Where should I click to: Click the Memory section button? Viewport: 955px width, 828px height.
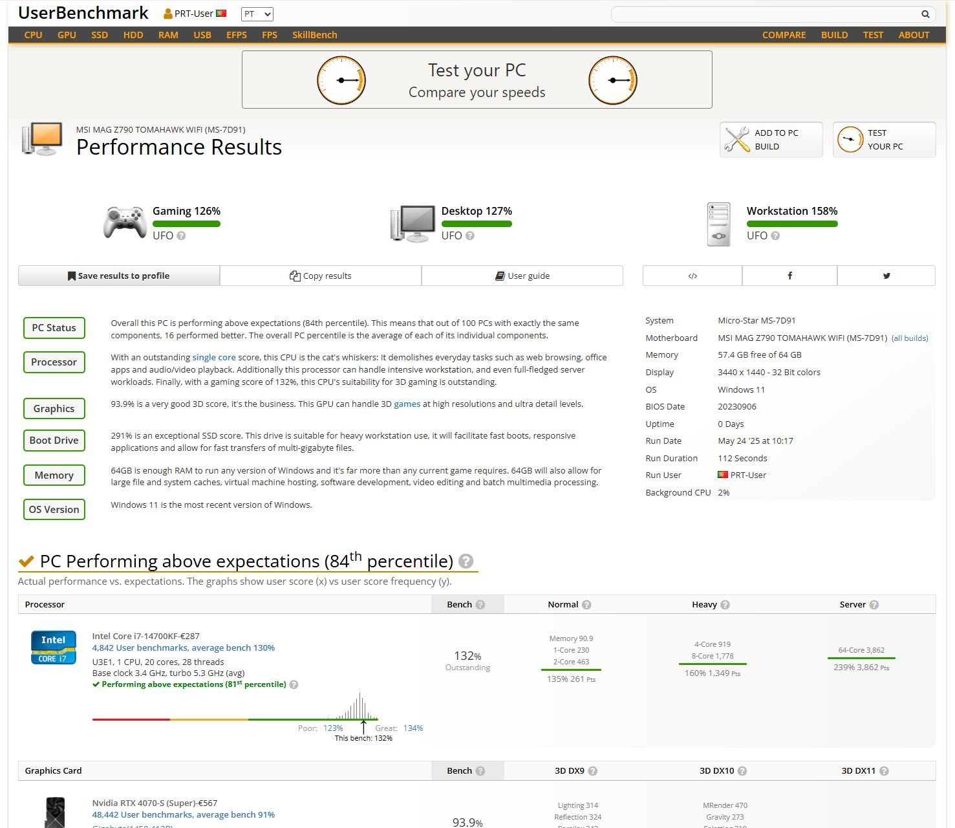[54, 475]
